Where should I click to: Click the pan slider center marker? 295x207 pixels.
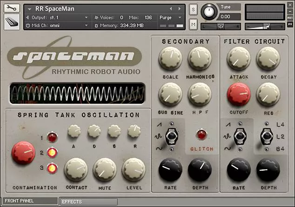click(x=221, y=27)
